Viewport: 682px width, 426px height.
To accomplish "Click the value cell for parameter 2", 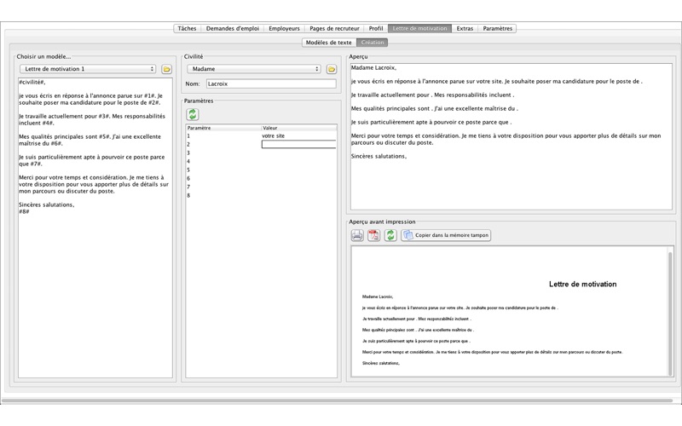I will tap(299, 144).
